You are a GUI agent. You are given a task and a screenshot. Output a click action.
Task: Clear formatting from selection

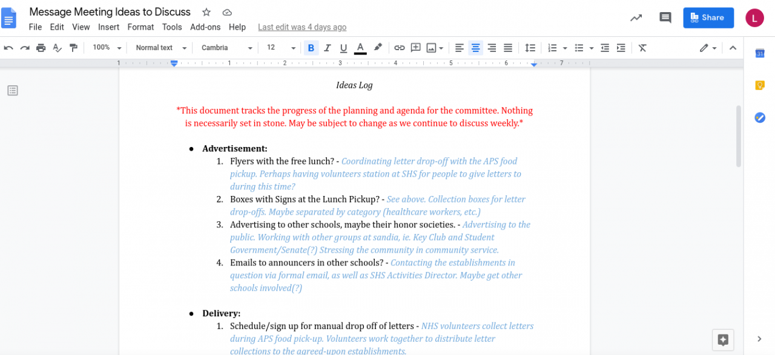pos(642,48)
